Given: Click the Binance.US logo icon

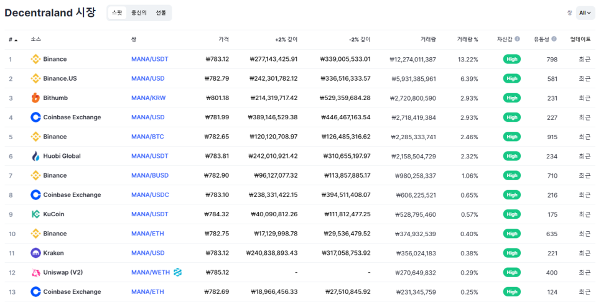Looking at the screenshot, I should click(x=35, y=78).
